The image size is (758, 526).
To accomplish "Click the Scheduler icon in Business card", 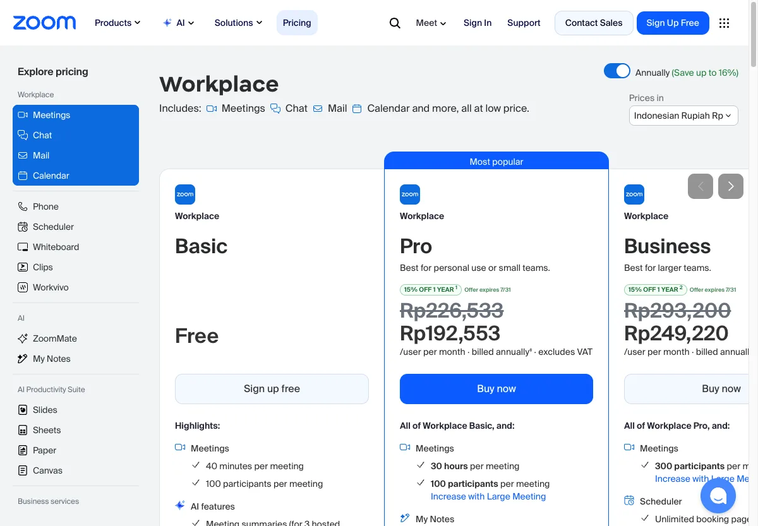I will pos(629,501).
